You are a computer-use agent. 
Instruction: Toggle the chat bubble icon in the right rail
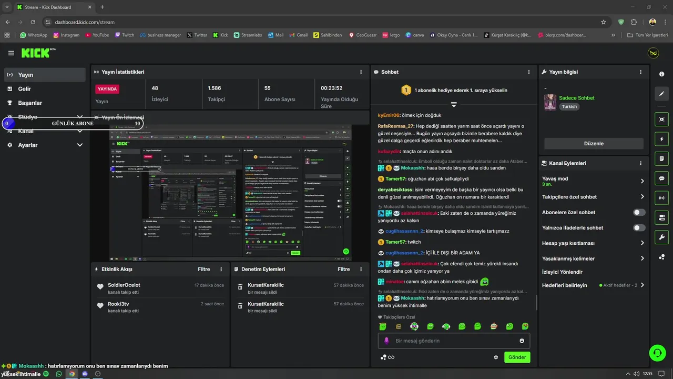click(662, 178)
